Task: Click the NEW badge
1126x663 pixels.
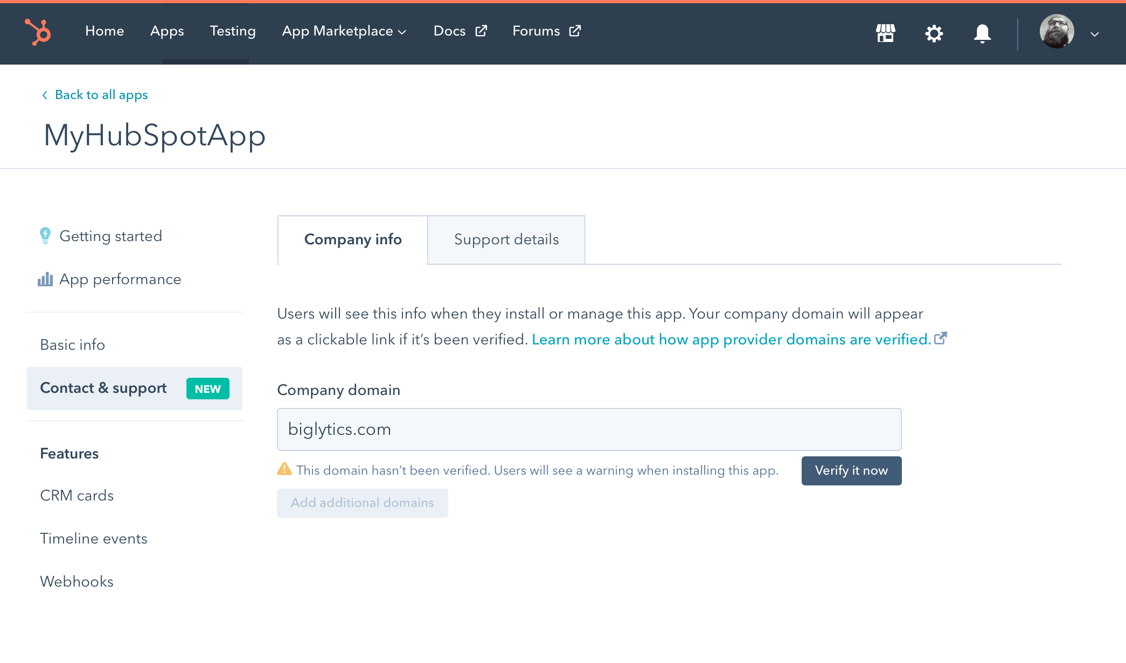Action: [208, 389]
